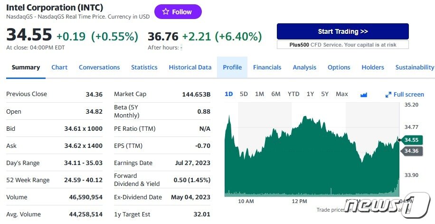Go to Historical Data tab

[x=190, y=68]
